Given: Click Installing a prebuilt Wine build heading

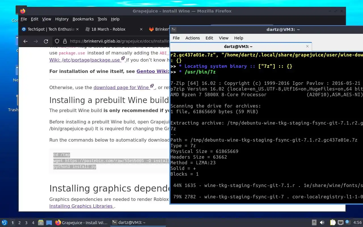Looking at the screenshot, I should [109, 100].
